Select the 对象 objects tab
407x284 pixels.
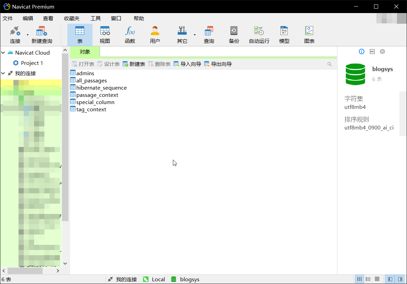[85, 52]
